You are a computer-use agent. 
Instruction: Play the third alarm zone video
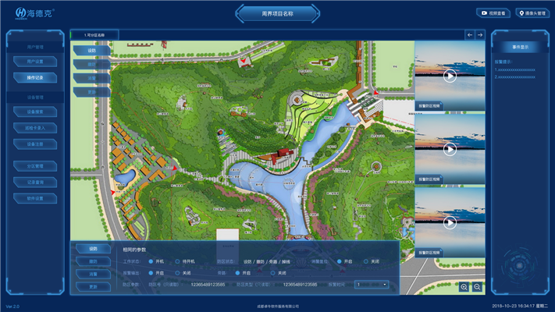point(450,222)
